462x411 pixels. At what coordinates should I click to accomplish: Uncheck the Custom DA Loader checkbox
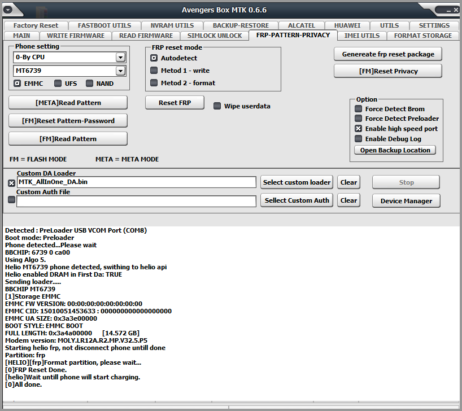point(11,183)
